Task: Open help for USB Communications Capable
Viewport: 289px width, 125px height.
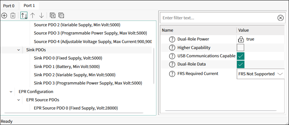Action: (172, 56)
